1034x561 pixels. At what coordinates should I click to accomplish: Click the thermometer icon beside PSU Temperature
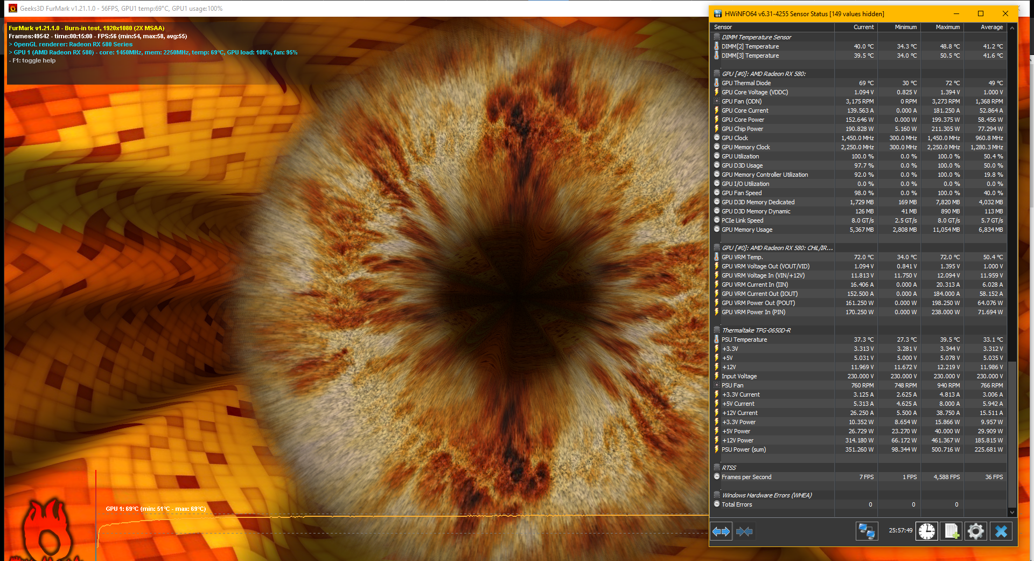pyautogui.click(x=716, y=340)
